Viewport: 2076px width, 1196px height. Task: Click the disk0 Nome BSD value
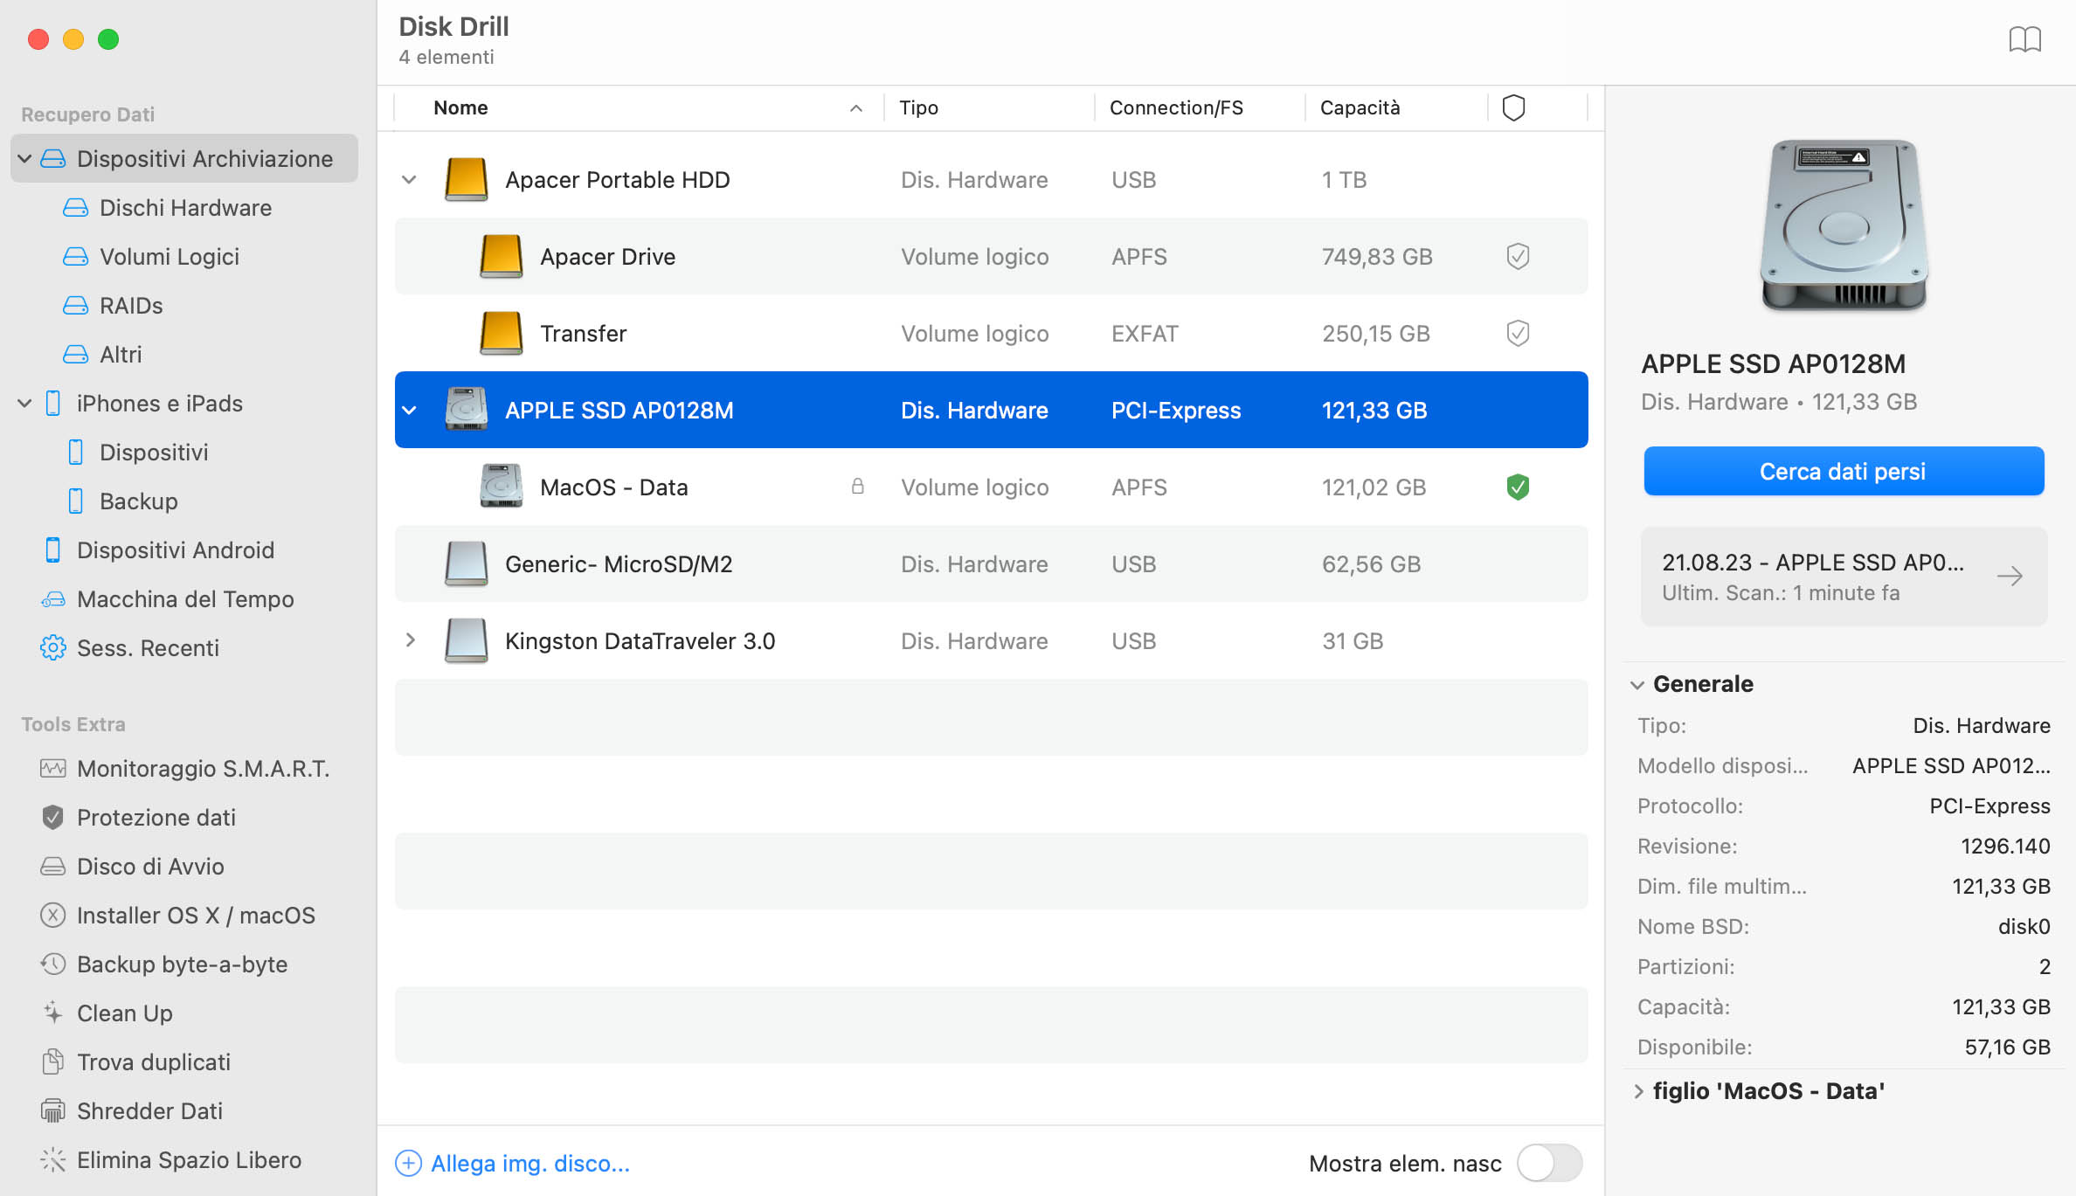coord(2024,926)
